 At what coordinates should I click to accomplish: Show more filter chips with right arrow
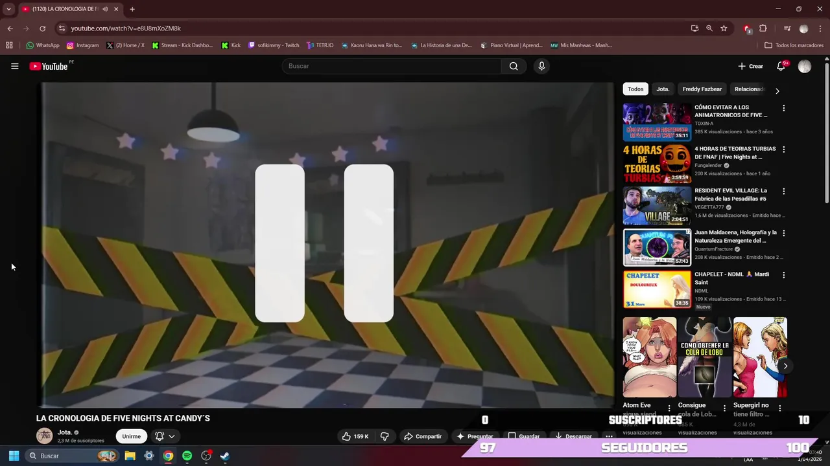[777, 91]
